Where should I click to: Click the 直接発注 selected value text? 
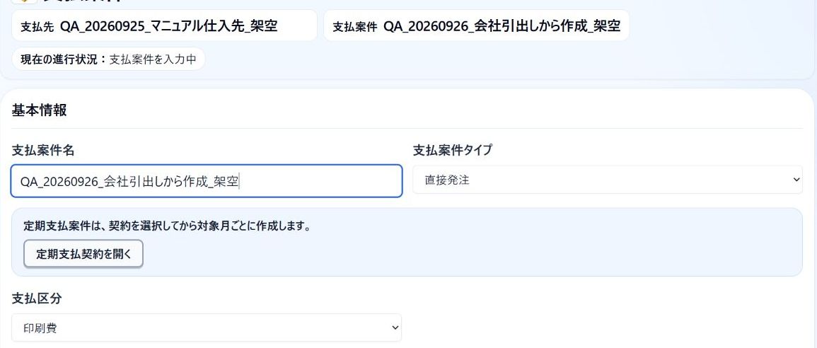coord(447,180)
